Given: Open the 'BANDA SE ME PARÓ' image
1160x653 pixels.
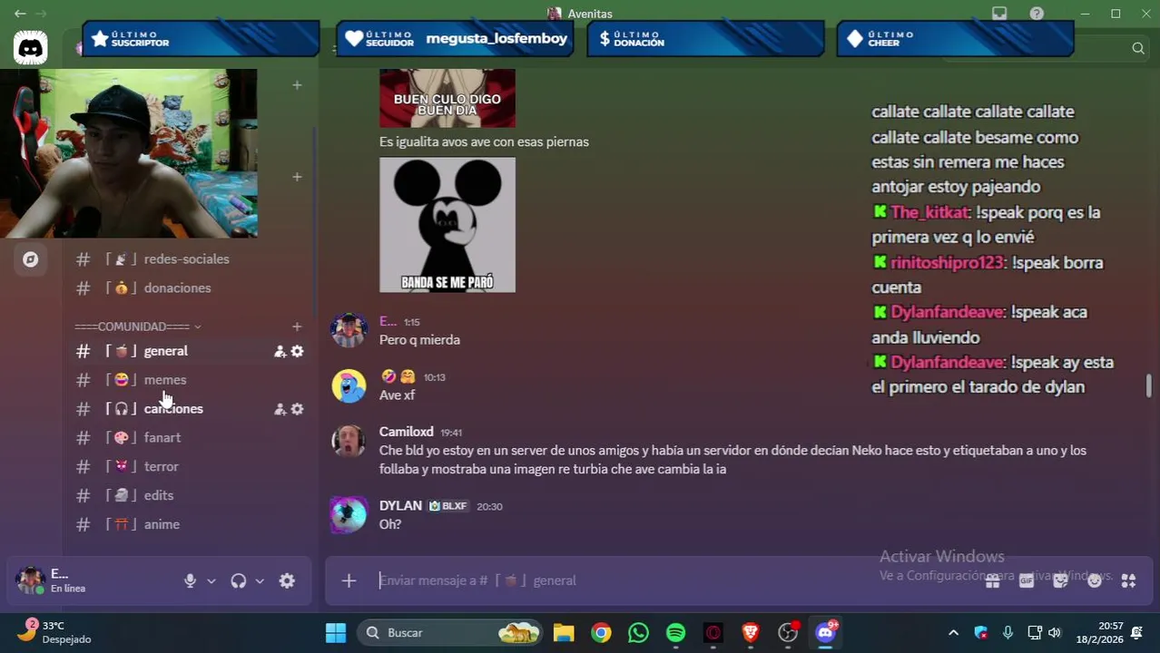Looking at the screenshot, I should point(447,225).
